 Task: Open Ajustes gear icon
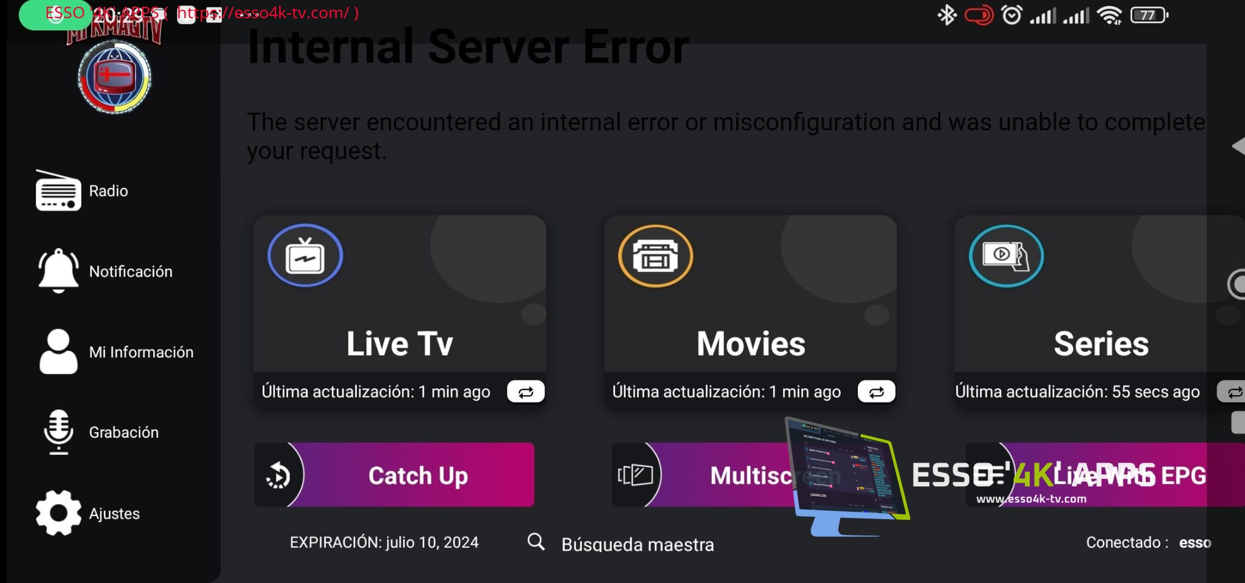click(x=58, y=513)
